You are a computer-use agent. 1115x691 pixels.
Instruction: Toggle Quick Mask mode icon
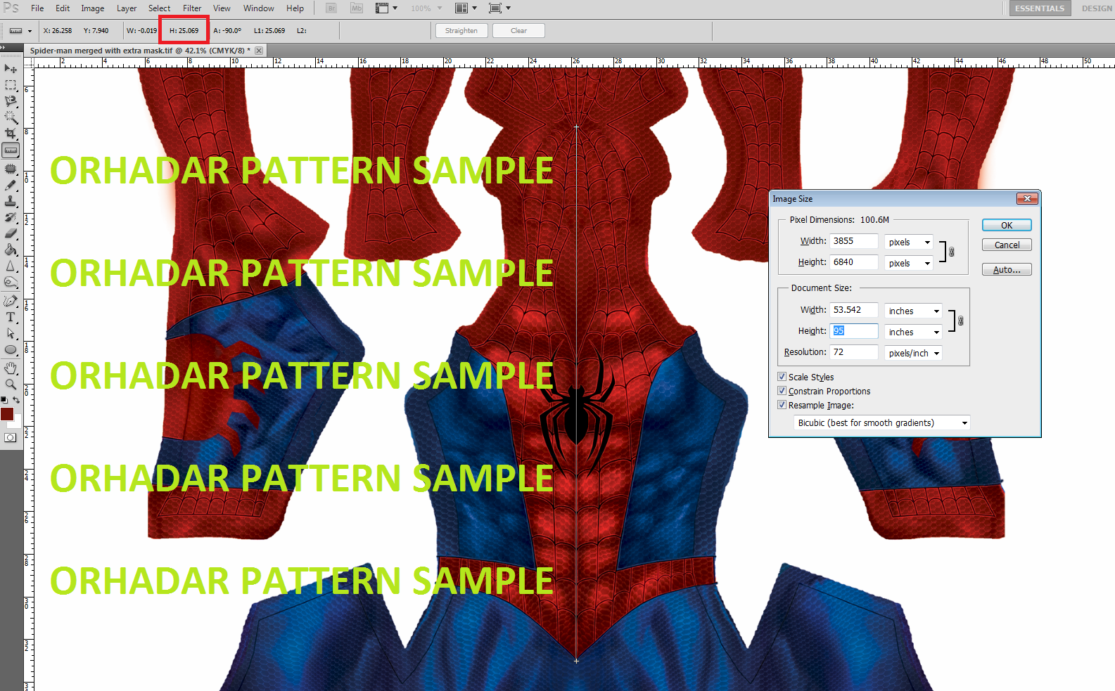(11, 437)
